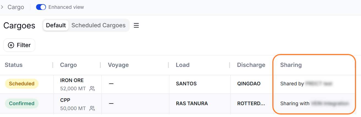This screenshot has width=361, height=117.
Task: Toggle the Enhanced view switch
Action: click(41, 7)
